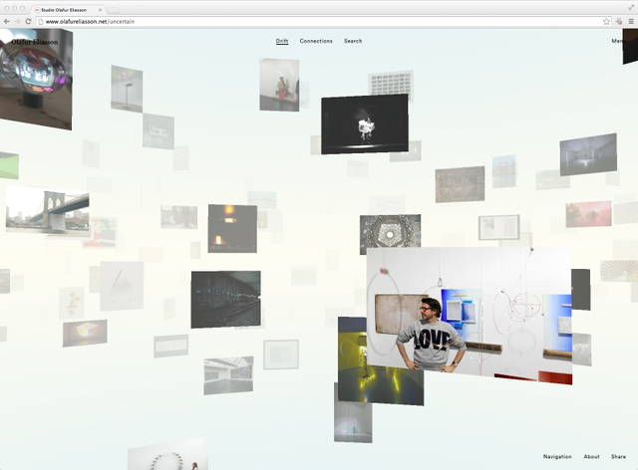Click the Olafur Eliasson site logo

[35, 42]
